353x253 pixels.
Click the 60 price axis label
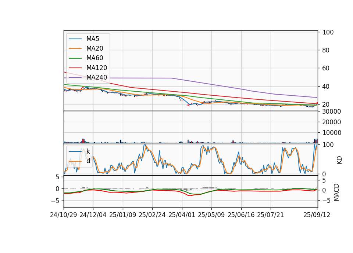coord(326,68)
